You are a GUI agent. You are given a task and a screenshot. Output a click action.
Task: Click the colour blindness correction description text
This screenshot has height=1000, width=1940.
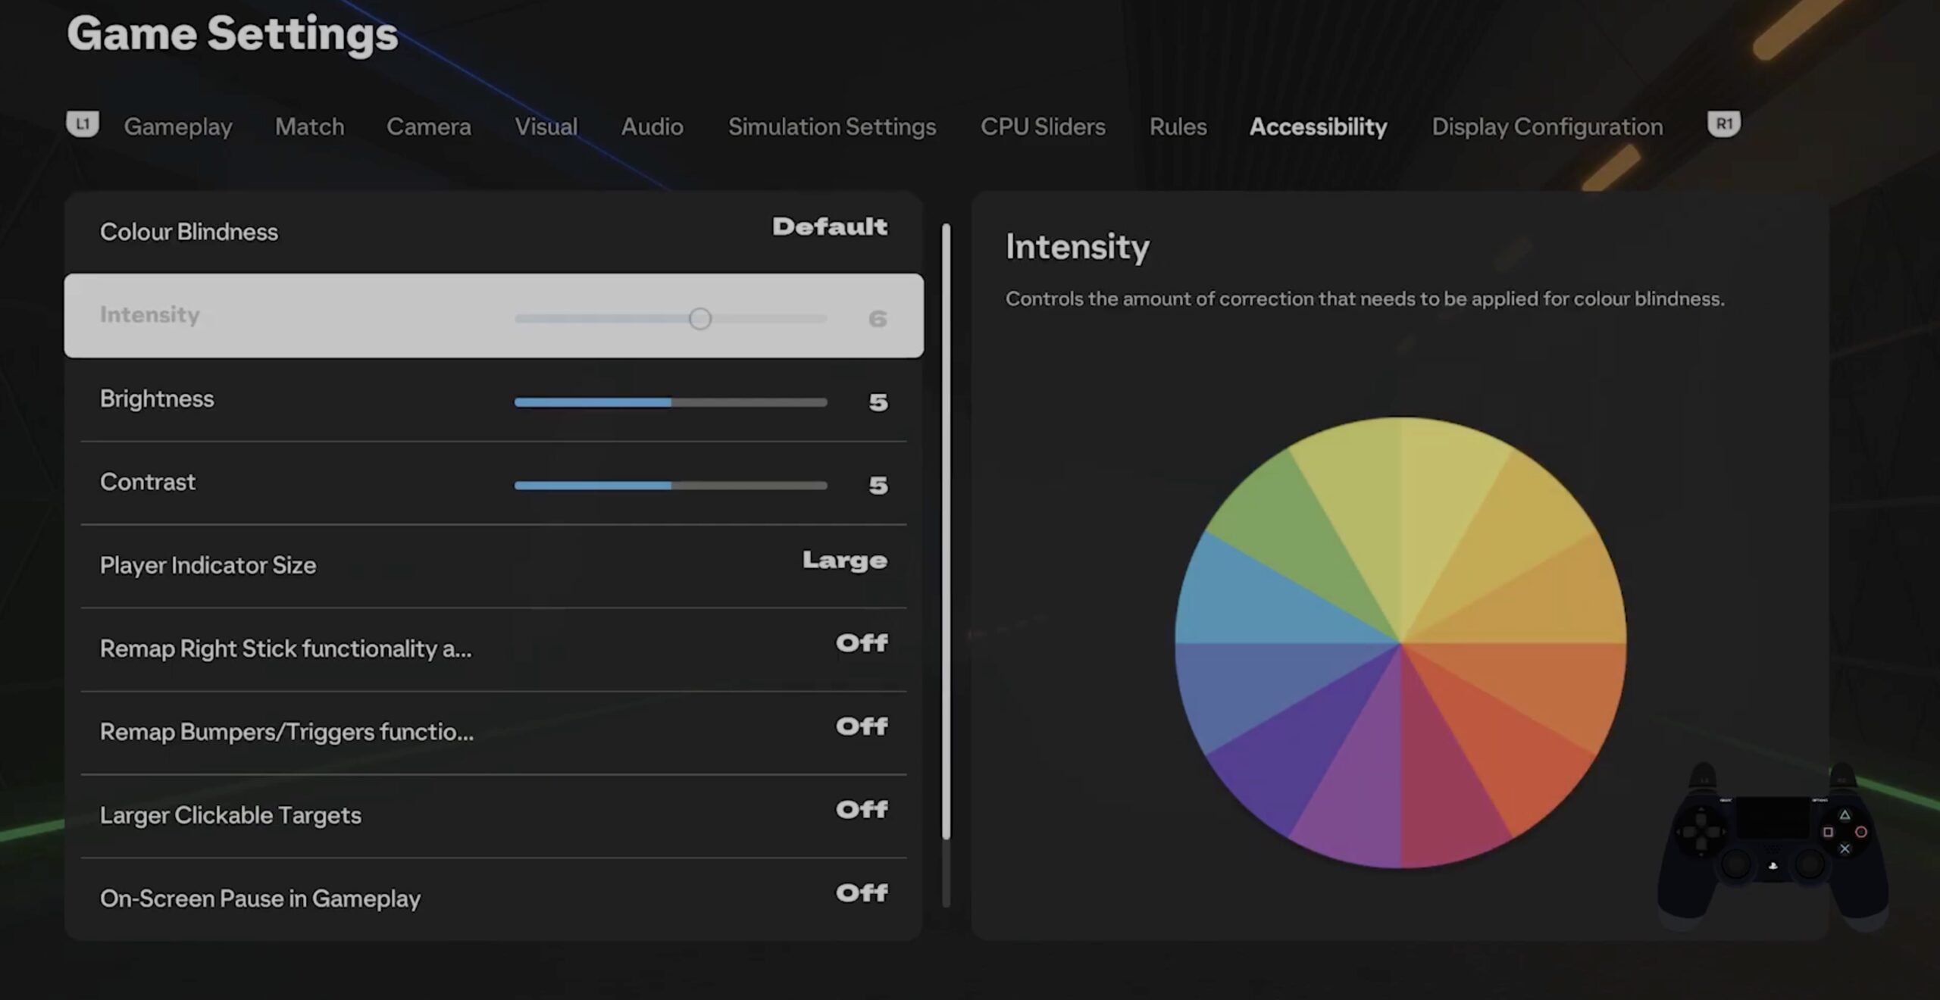(1365, 299)
